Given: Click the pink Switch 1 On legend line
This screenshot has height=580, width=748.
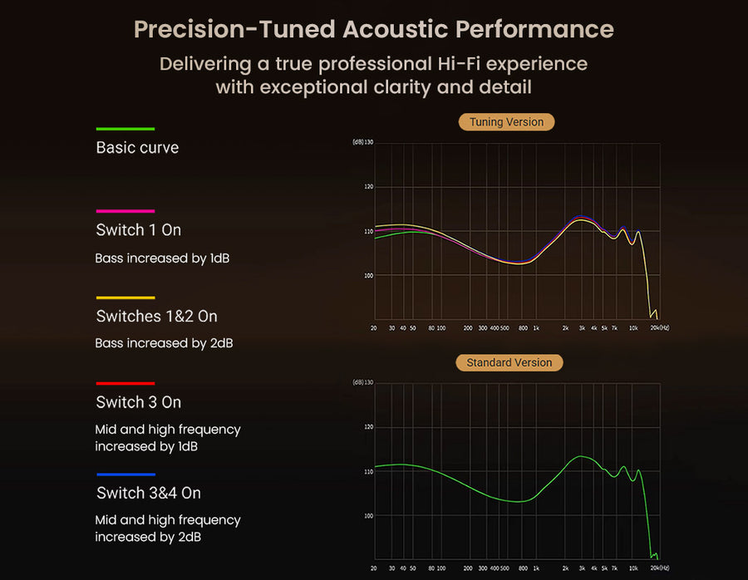Looking at the screenshot, I should [x=125, y=211].
